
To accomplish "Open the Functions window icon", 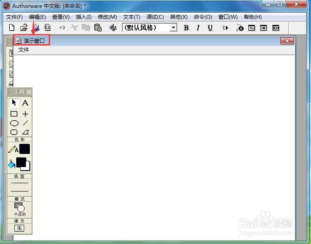I will tap(251, 28).
